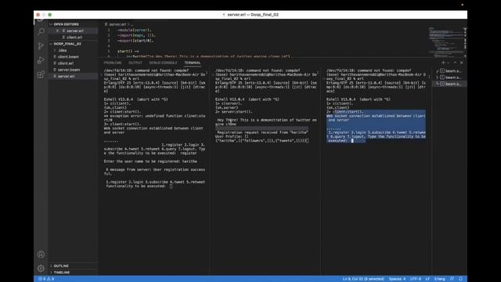Open client.erl in DOSP_FINAL_02 folder

tap(73, 63)
